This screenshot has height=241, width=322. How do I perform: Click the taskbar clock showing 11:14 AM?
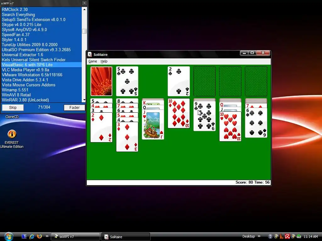(310, 237)
